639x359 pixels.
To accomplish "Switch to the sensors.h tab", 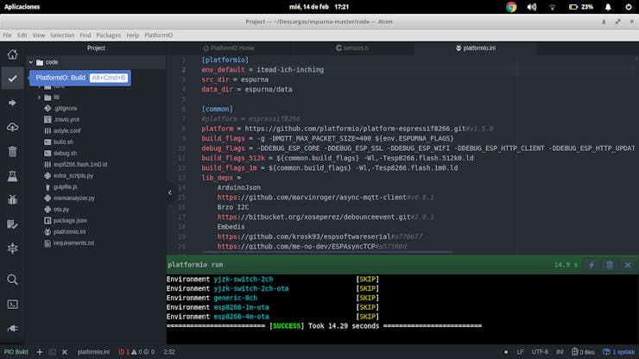I will 355,48.
